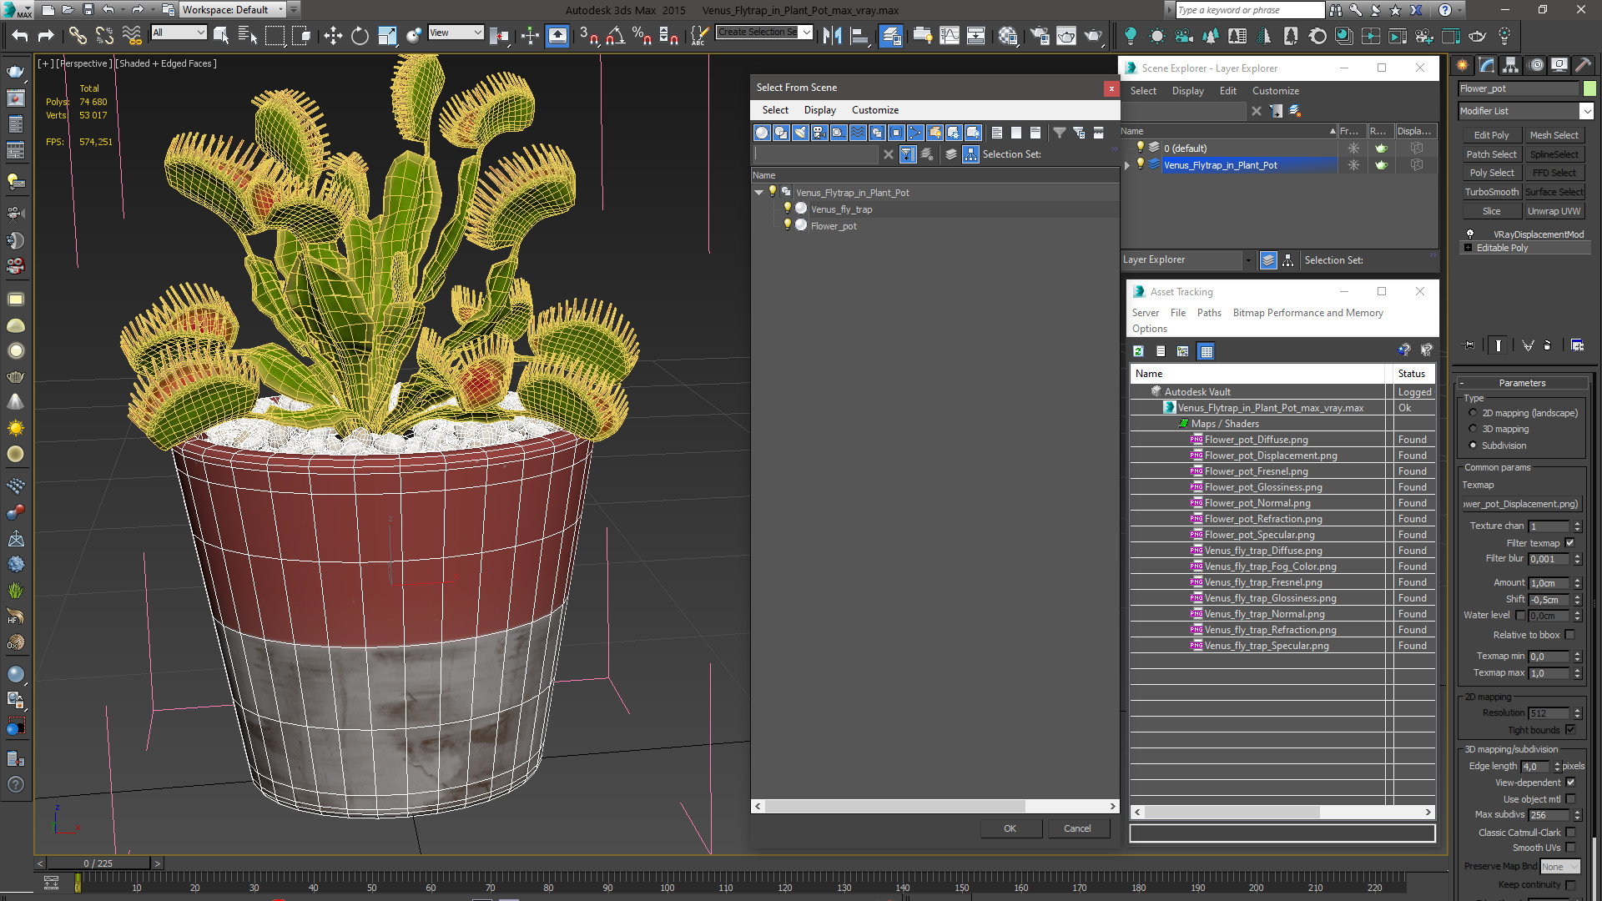
Task: Open the Hierarchy command panel tab icon
Action: [1510, 65]
